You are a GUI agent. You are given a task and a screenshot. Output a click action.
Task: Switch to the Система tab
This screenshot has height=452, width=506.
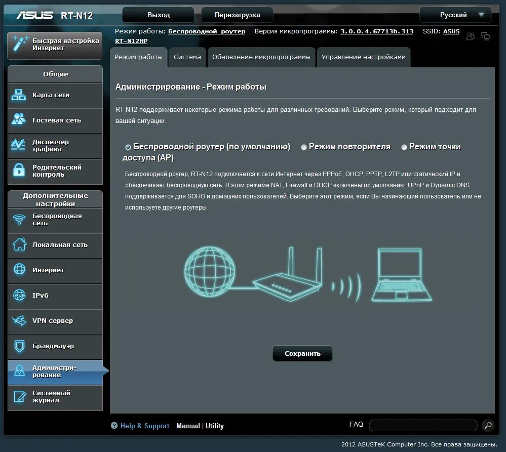(187, 57)
